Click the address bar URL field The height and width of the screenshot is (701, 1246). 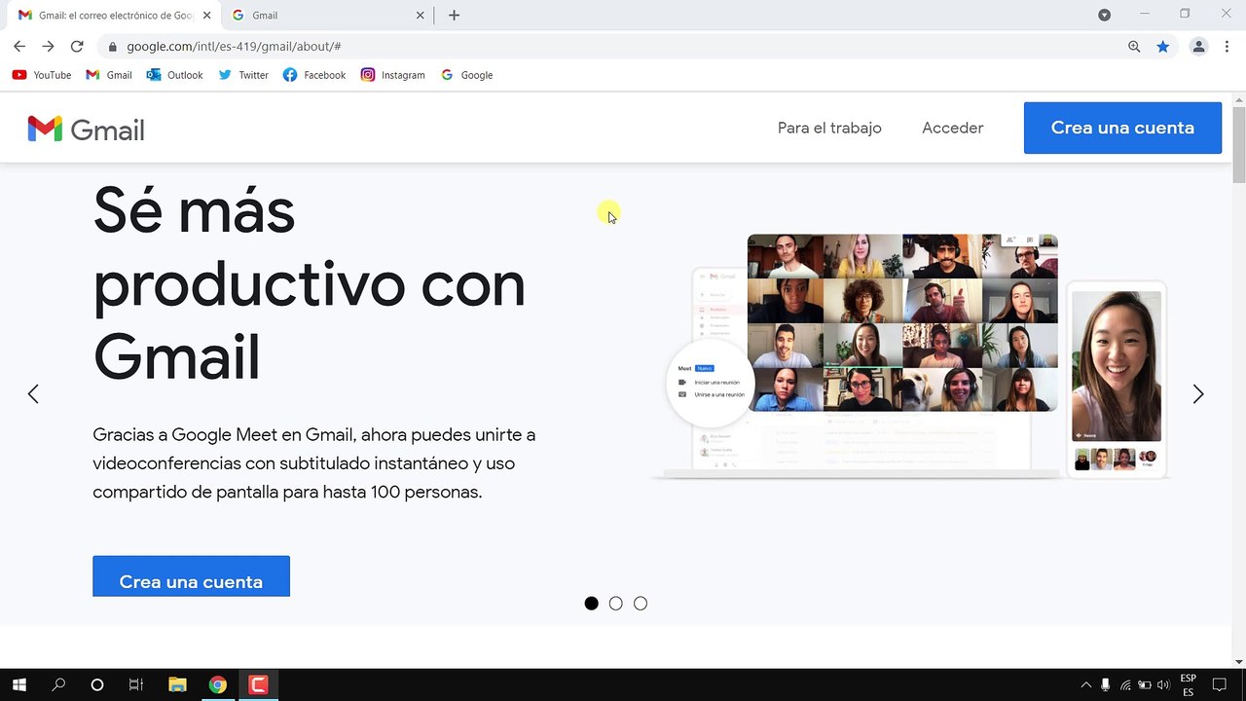[623, 47]
